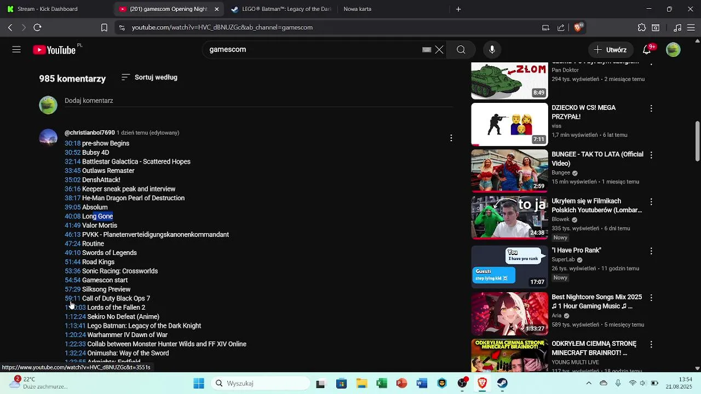Jump to 32:14 Battlestar Galactica timestamp
Image resolution: width=701 pixels, height=394 pixels.
pos(72,161)
